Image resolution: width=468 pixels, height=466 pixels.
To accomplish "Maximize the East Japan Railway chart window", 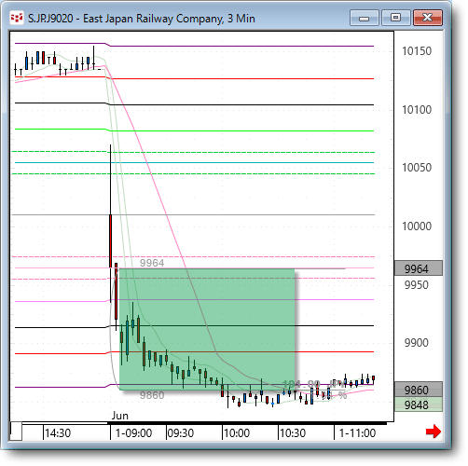I will coord(395,18).
